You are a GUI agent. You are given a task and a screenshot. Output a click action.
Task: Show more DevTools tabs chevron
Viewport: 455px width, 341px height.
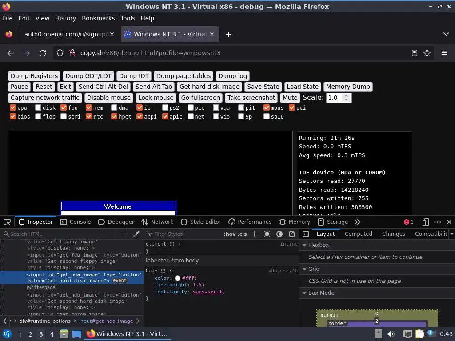click(x=357, y=222)
